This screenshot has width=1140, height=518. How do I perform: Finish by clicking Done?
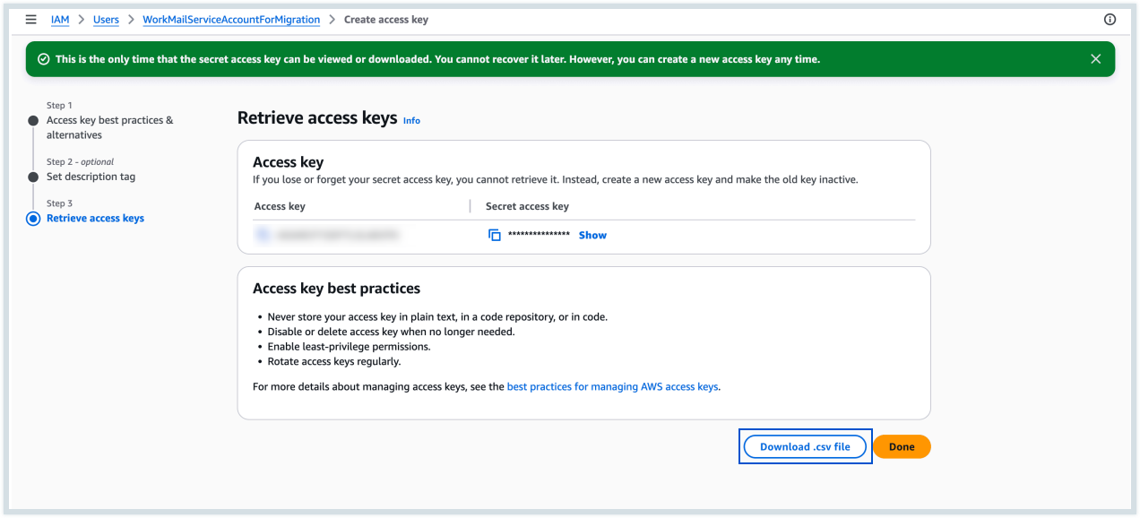pyautogui.click(x=901, y=445)
